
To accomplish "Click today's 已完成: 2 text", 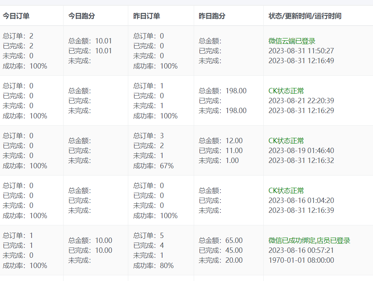I will pos(18,46).
